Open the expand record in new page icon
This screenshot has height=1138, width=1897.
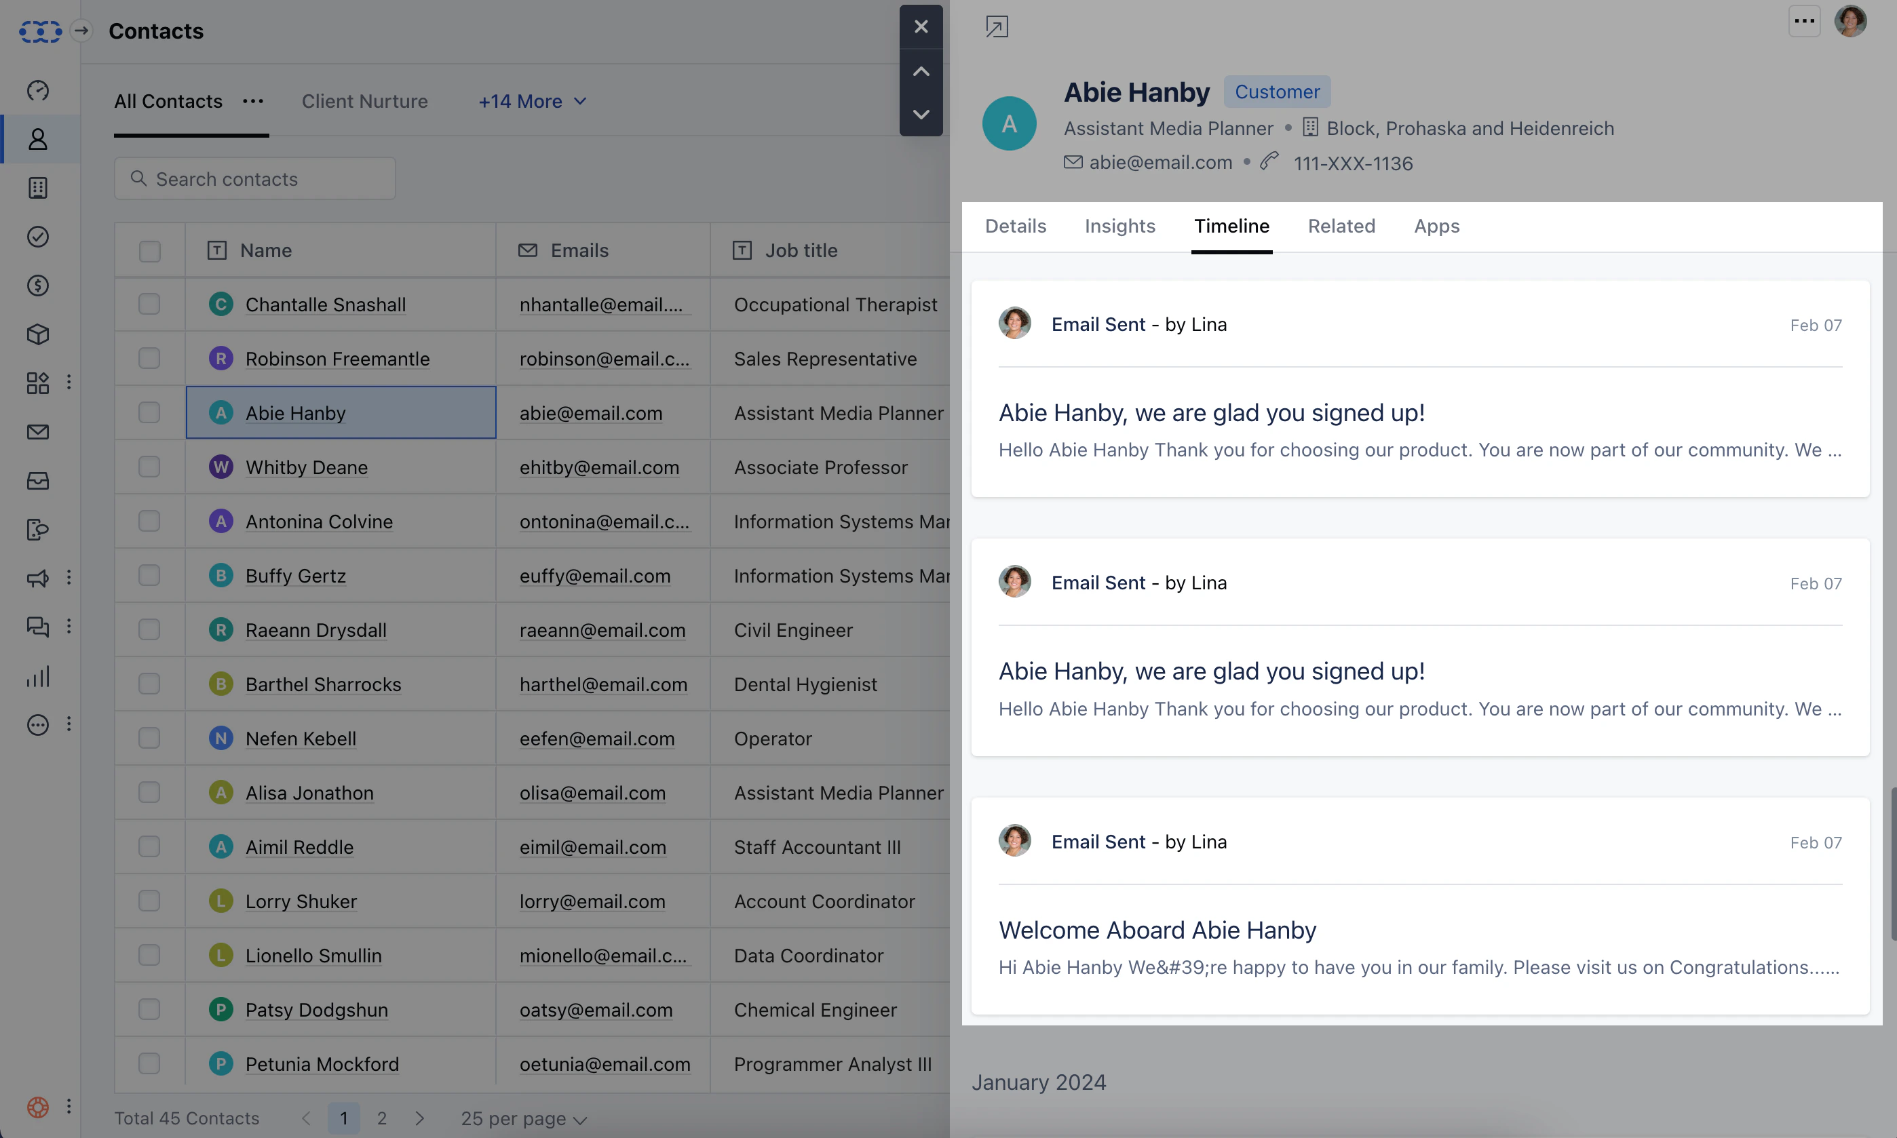tap(997, 27)
